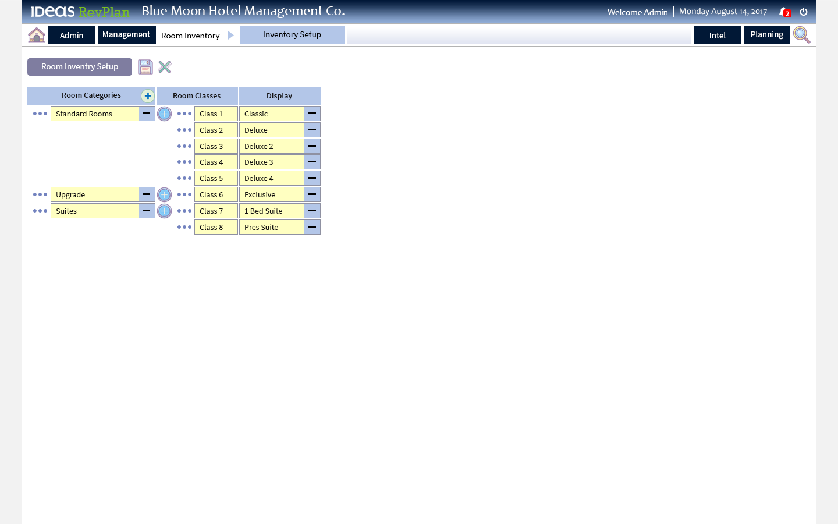Remove the Standard Rooms category with minus button
The height and width of the screenshot is (524, 838).
coord(146,114)
